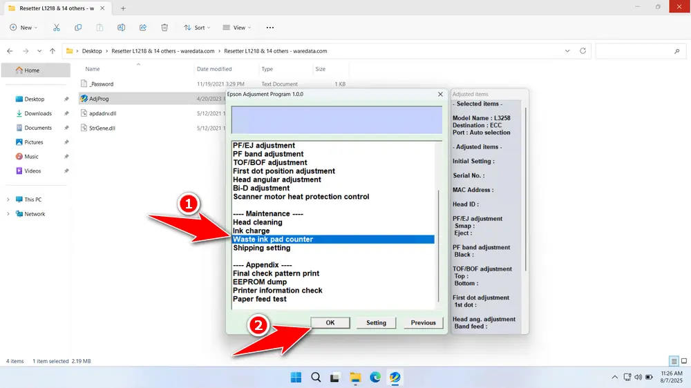691x388 pixels.
Task: Select Shipping setting list item
Action: (262, 248)
